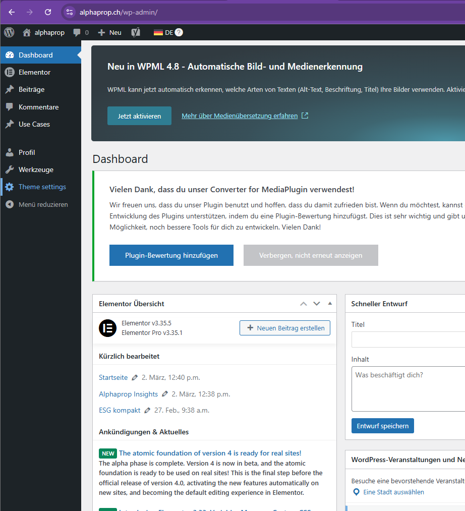Open the Yoast SEO admin bar icon
The width and height of the screenshot is (465, 511).
point(135,32)
